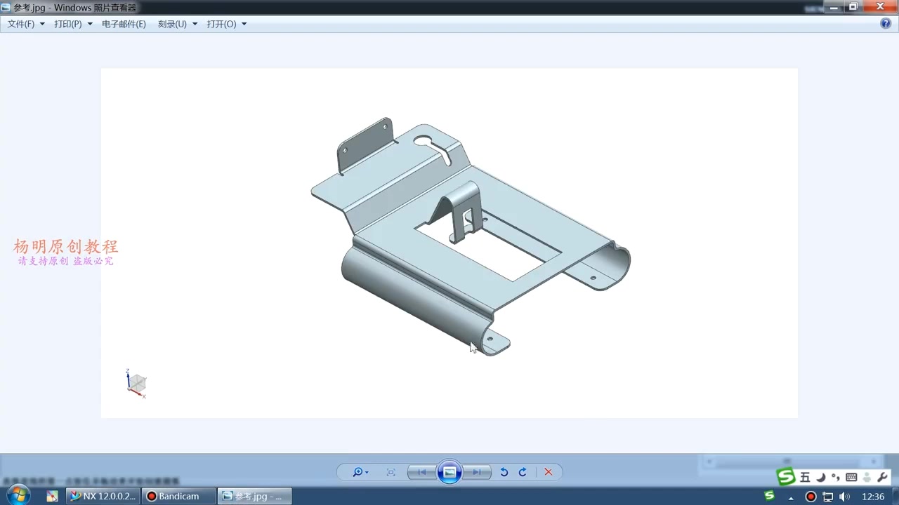The image size is (899, 505).
Task: Click the pinned taskbar icon beside Start
Action: (x=52, y=496)
